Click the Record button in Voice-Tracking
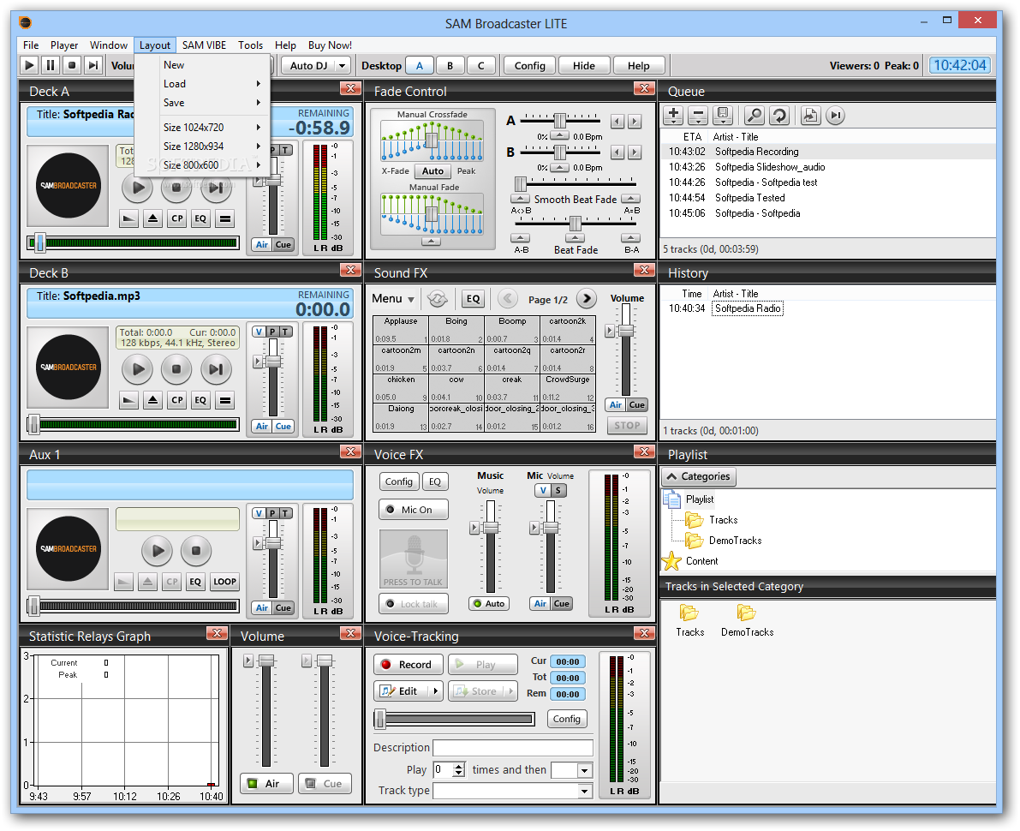The image size is (1020, 831). point(408,665)
